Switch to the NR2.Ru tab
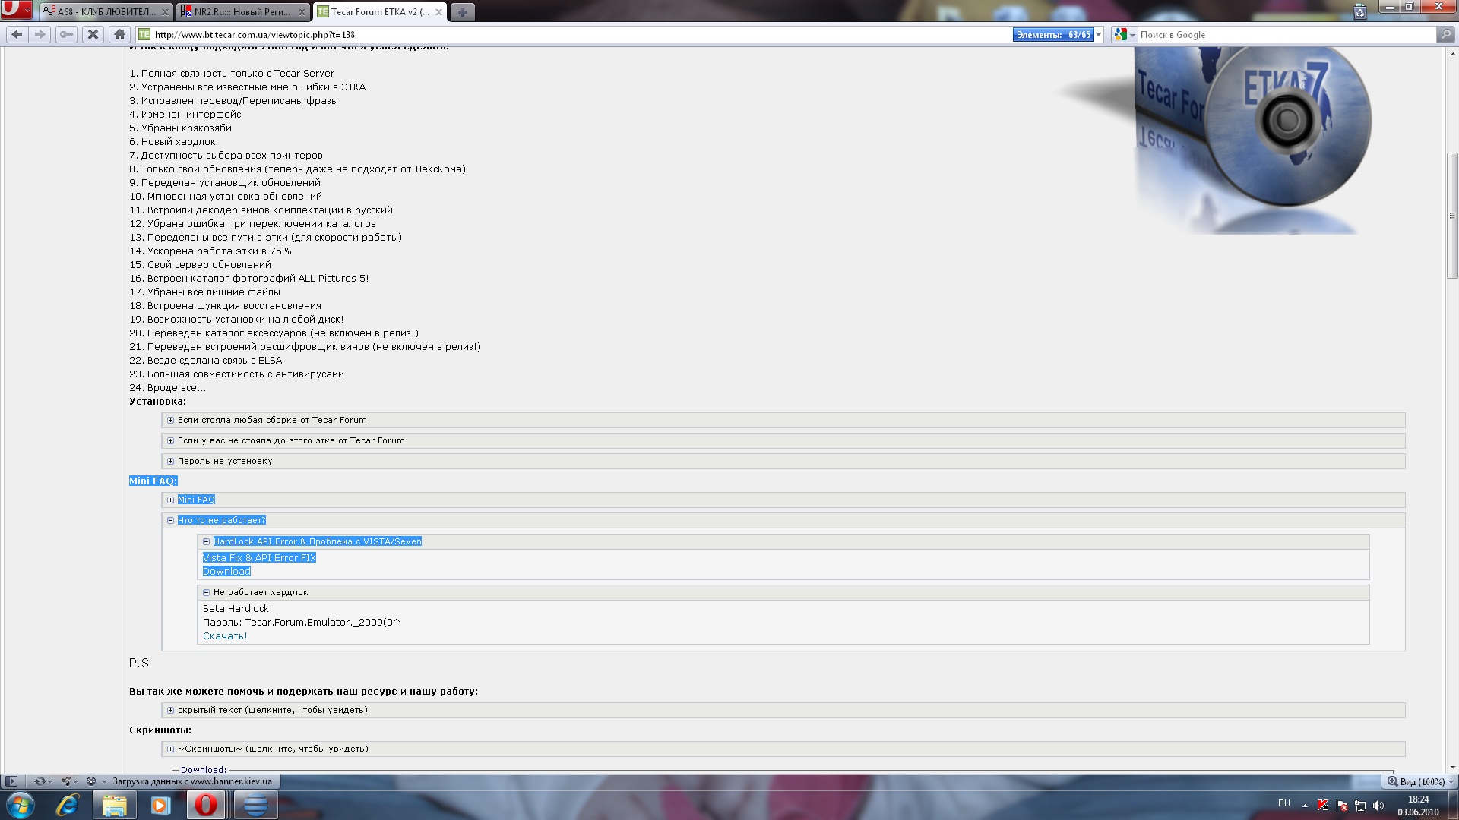This screenshot has width=1459, height=820. coord(242,11)
